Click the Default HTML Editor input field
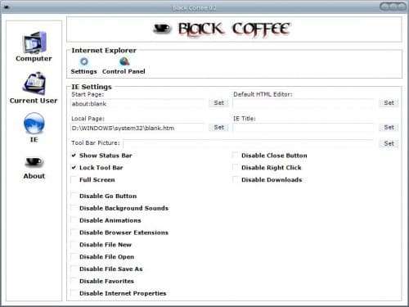409x307 pixels. [303, 103]
